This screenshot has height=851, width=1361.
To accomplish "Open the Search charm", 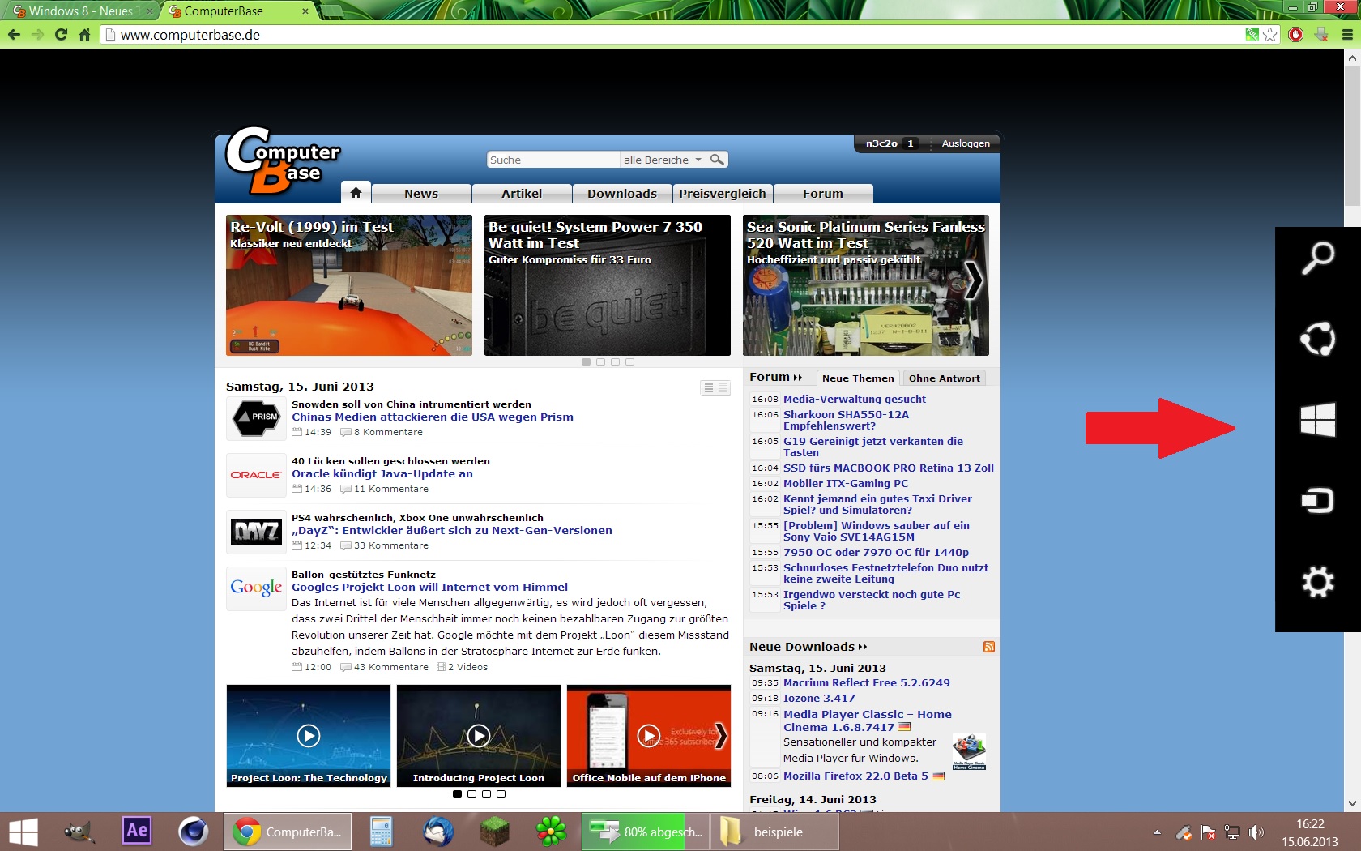I will (1318, 258).
